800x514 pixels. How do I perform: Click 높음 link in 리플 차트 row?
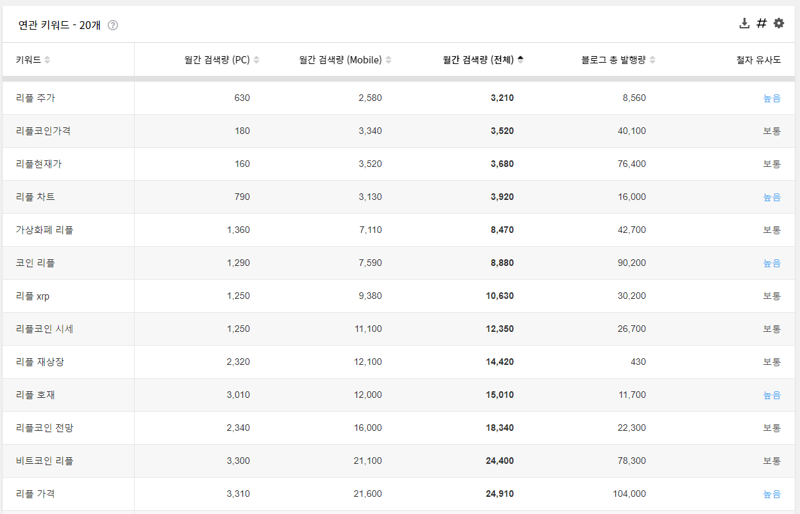[x=772, y=197]
